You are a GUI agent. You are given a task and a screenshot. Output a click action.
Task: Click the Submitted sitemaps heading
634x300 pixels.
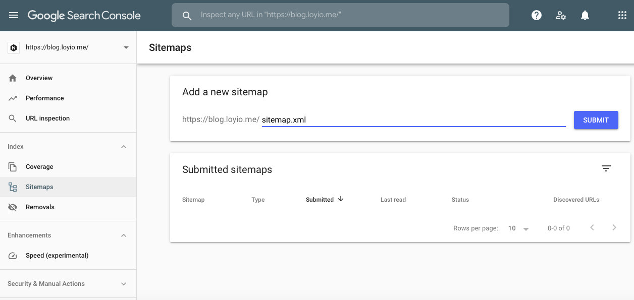point(227,170)
